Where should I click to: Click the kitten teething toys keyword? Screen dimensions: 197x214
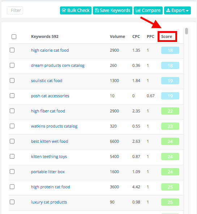point(49,157)
